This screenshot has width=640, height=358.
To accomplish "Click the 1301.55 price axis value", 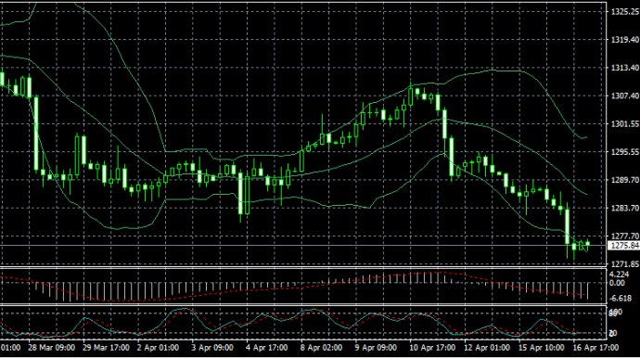I will 624,123.
